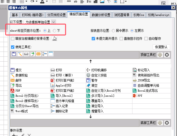Screen dimensions: 177x136
Task: Uncheck 使用工具栏 checkbox
Action: point(13,47)
